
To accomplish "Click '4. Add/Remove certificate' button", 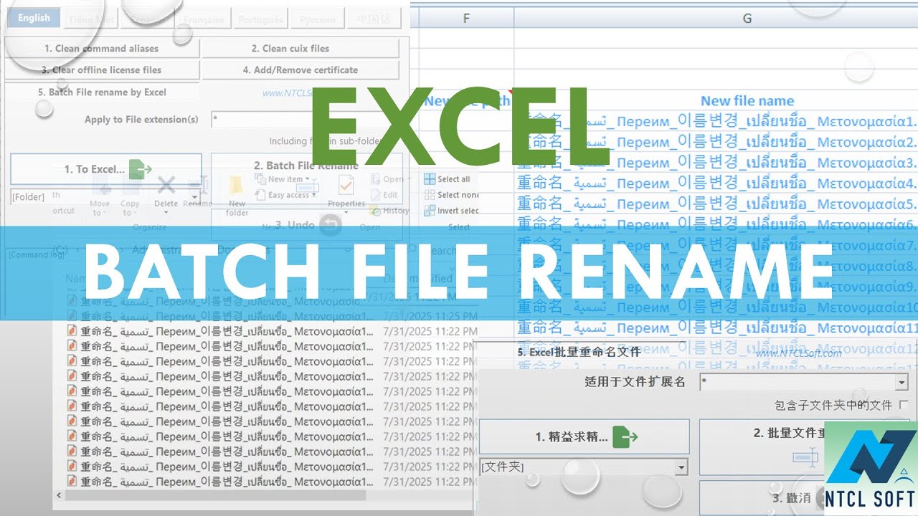I will tap(300, 70).
